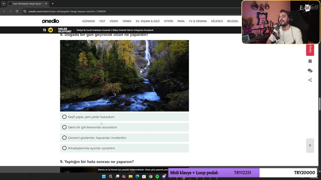
Task: Open EV, YAŞAM & GEZİ menu
Action: click(x=148, y=21)
